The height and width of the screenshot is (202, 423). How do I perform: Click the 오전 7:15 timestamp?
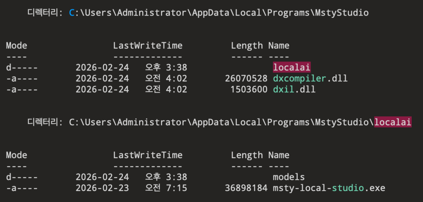tap(166, 188)
